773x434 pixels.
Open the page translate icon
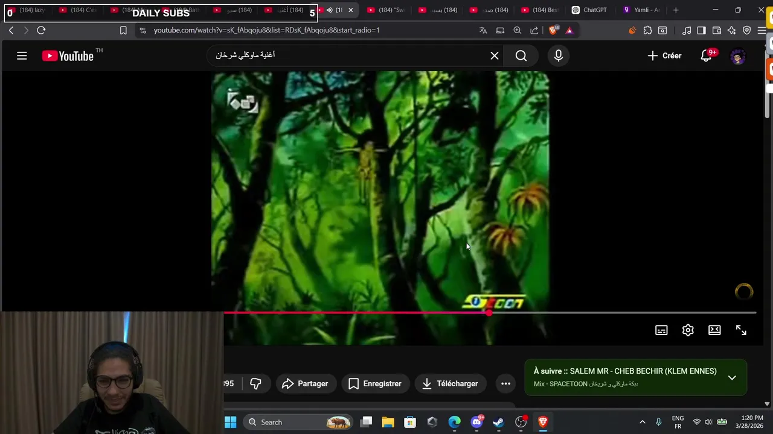pyautogui.click(x=483, y=30)
